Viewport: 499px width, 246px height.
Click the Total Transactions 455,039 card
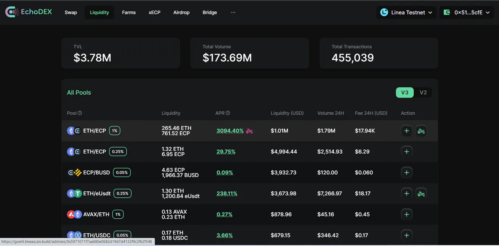[x=379, y=53]
